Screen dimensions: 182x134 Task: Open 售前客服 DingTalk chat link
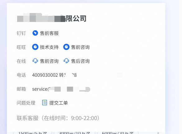click(49, 33)
